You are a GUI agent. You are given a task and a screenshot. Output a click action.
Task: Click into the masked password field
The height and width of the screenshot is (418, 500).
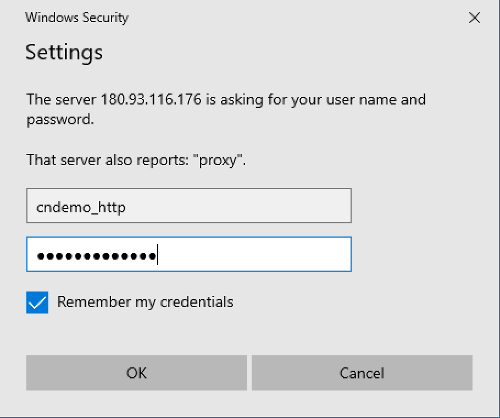[189, 254]
